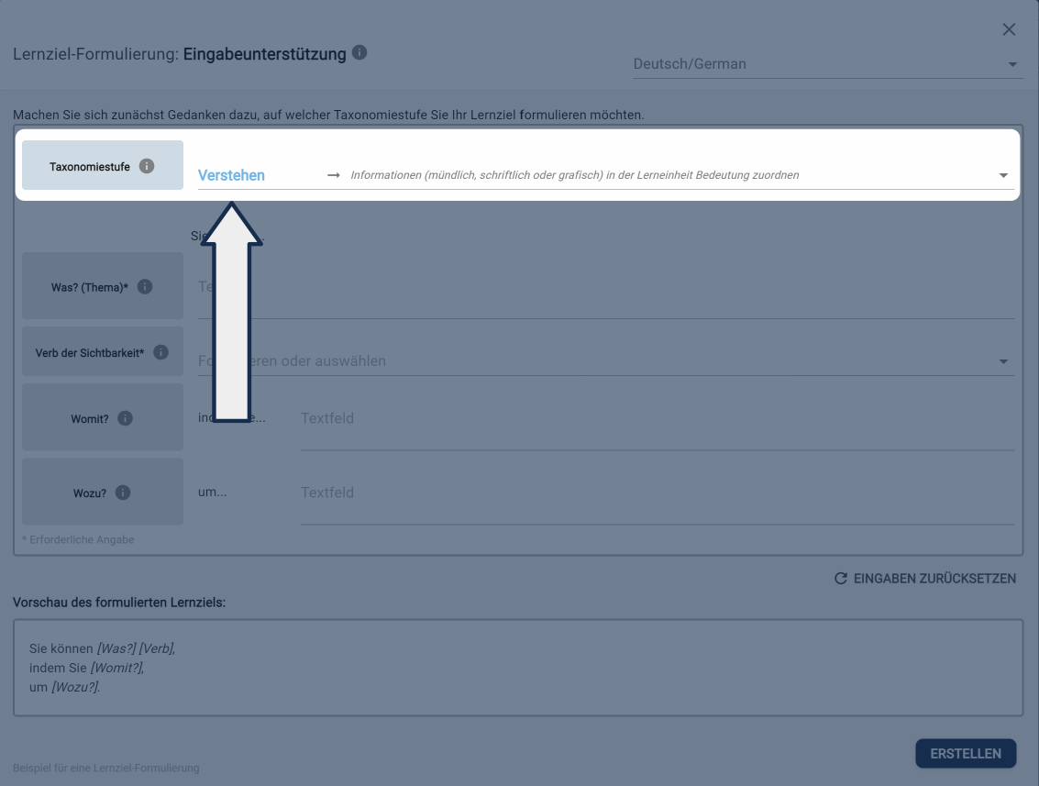Image resolution: width=1039 pixels, height=786 pixels.
Task: Open the Wozu? info icon
Action: click(x=123, y=493)
